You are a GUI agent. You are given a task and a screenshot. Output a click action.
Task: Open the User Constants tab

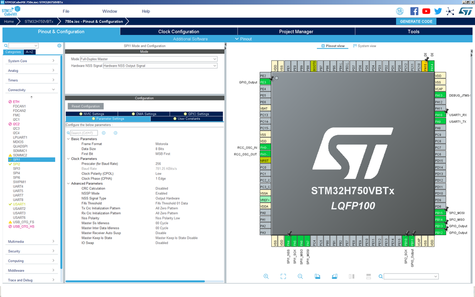tap(187, 119)
